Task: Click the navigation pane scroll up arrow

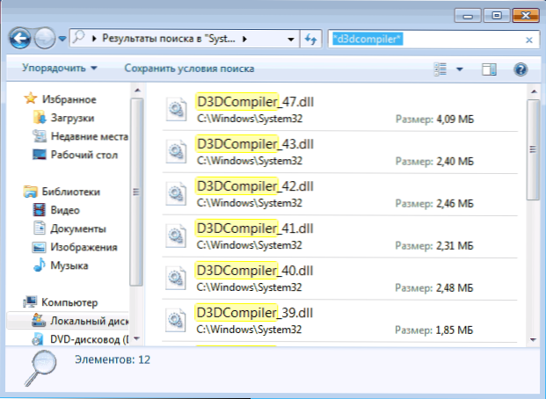Action: tap(137, 91)
